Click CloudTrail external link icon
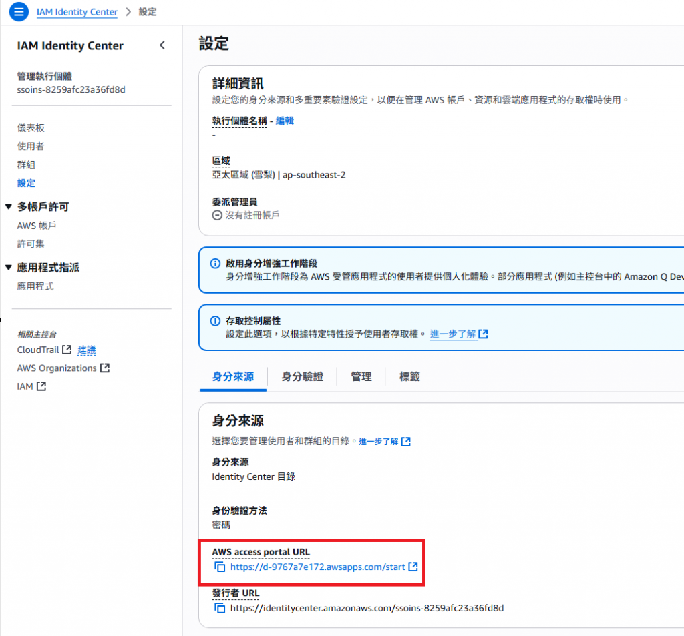The width and height of the screenshot is (684, 636). pyautogui.click(x=67, y=350)
